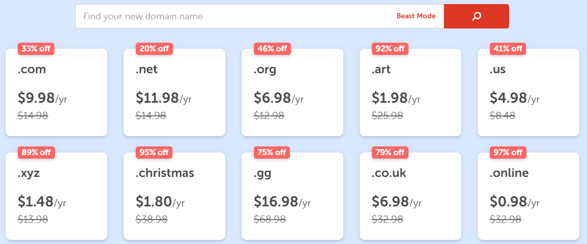Screen dimensions: 587x244
Task: Click the $16.98/yr .gg price
Action: click(282, 201)
